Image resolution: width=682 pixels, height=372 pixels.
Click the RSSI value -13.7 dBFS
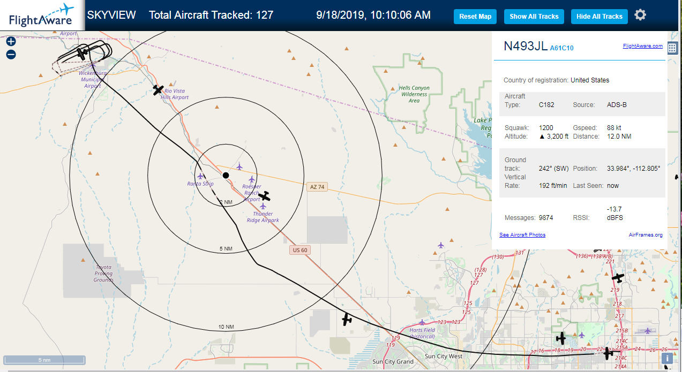coord(614,214)
